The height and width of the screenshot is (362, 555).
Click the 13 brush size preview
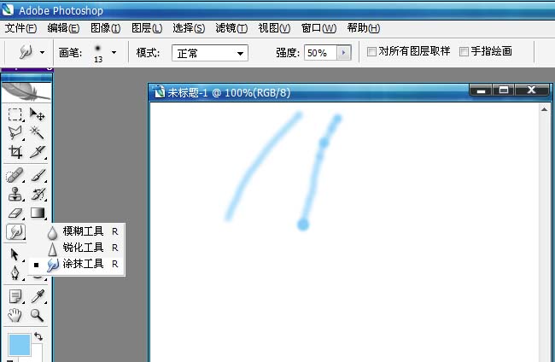[x=98, y=53]
